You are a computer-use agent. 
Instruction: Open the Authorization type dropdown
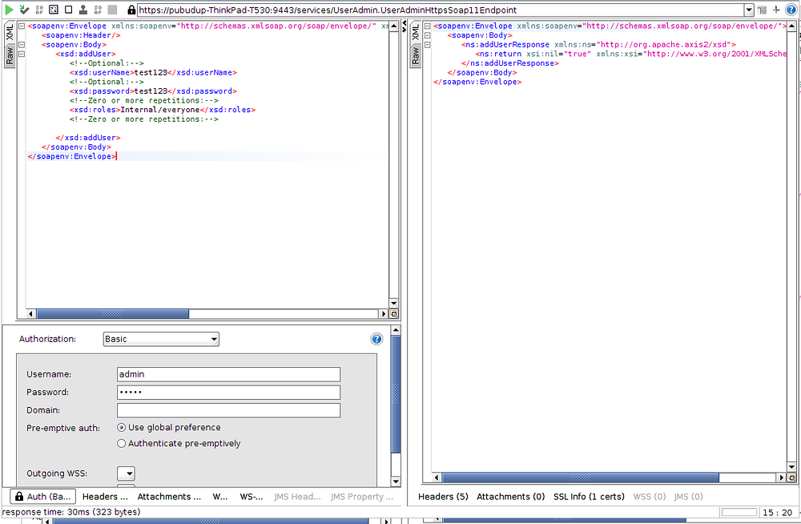(161, 339)
